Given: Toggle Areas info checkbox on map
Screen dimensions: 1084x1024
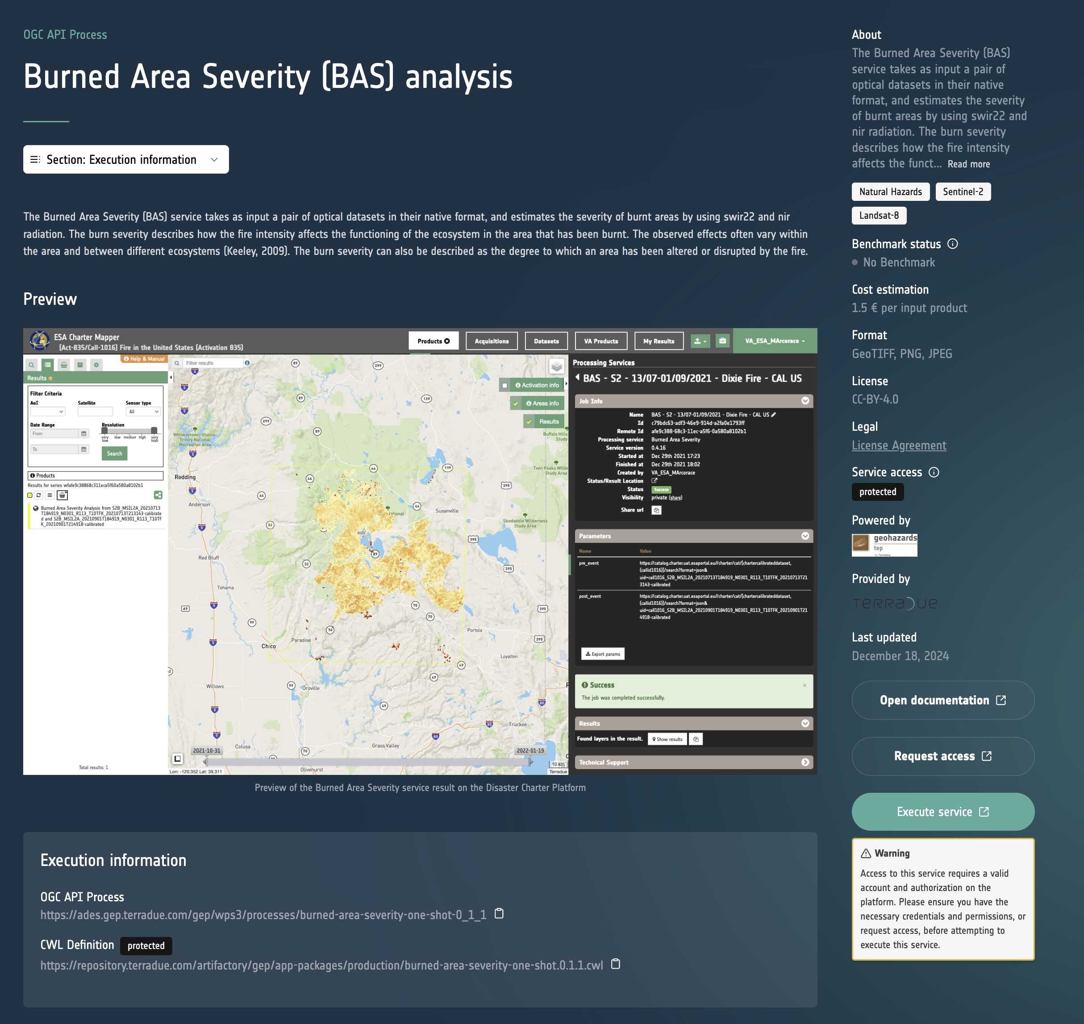Looking at the screenshot, I should click(x=516, y=404).
